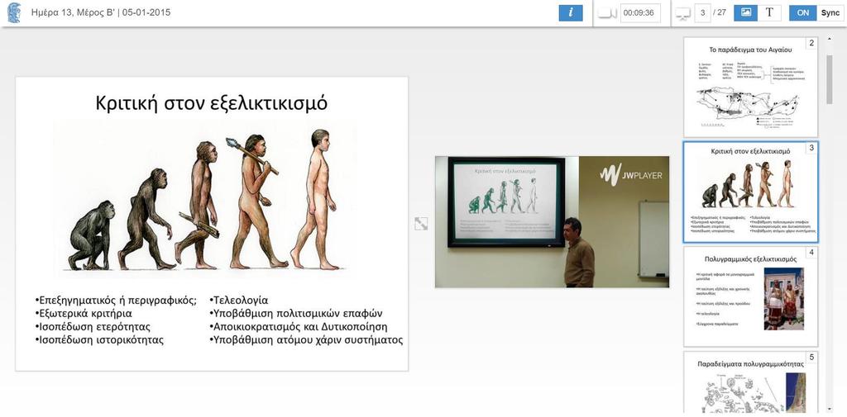Viewport: 847px width, 417px height.
Task: Switch to text slide view
Action: 769,13
